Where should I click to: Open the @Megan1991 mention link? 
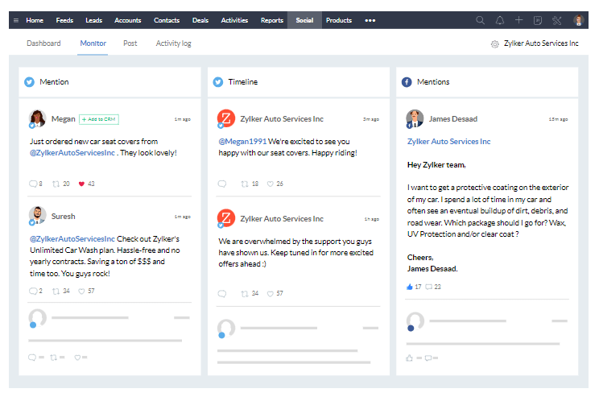242,142
